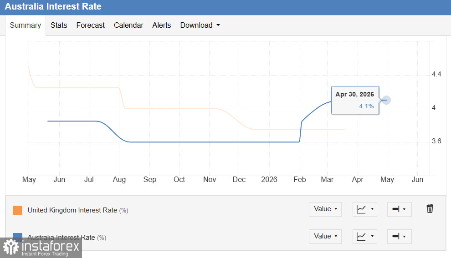Open the Forecast tab
The image size is (451, 258).
[x=91, y=25]
